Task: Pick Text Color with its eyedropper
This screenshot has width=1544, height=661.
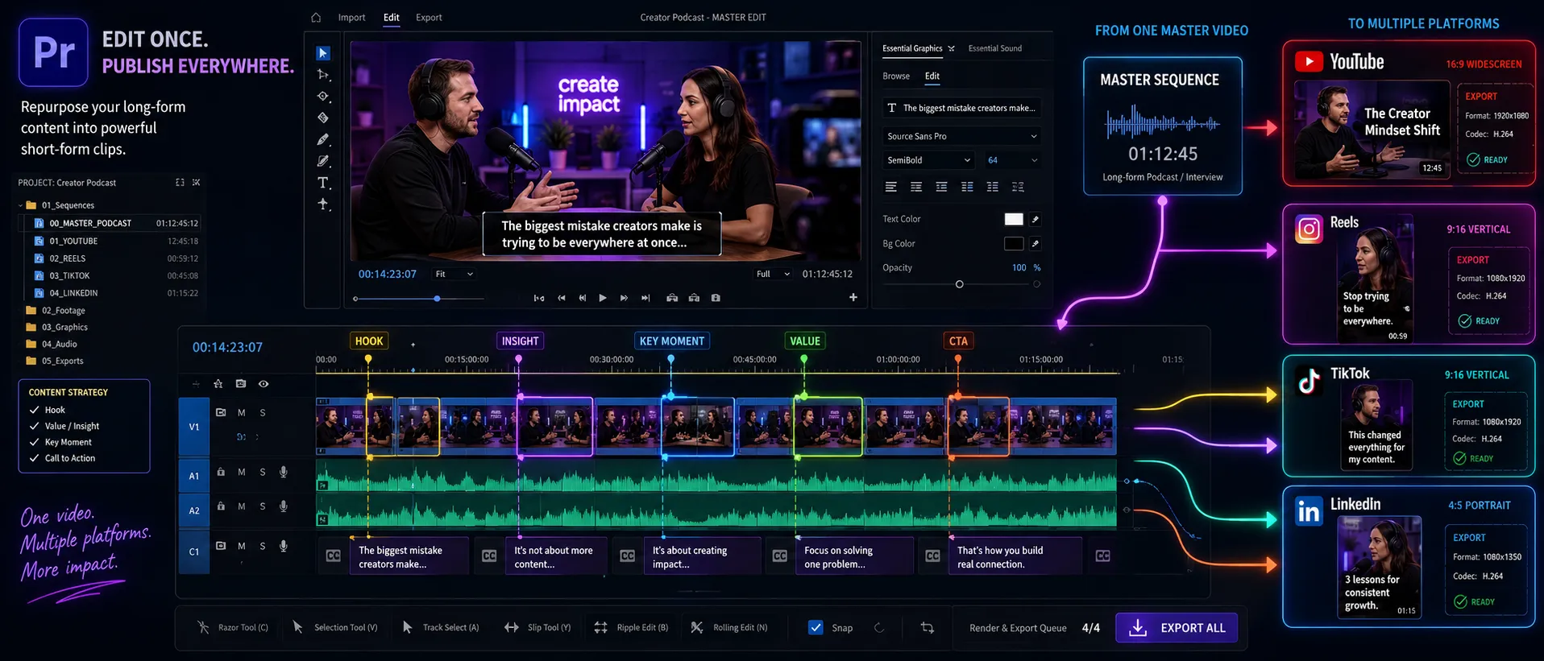Action: [x=1036, y=219]
